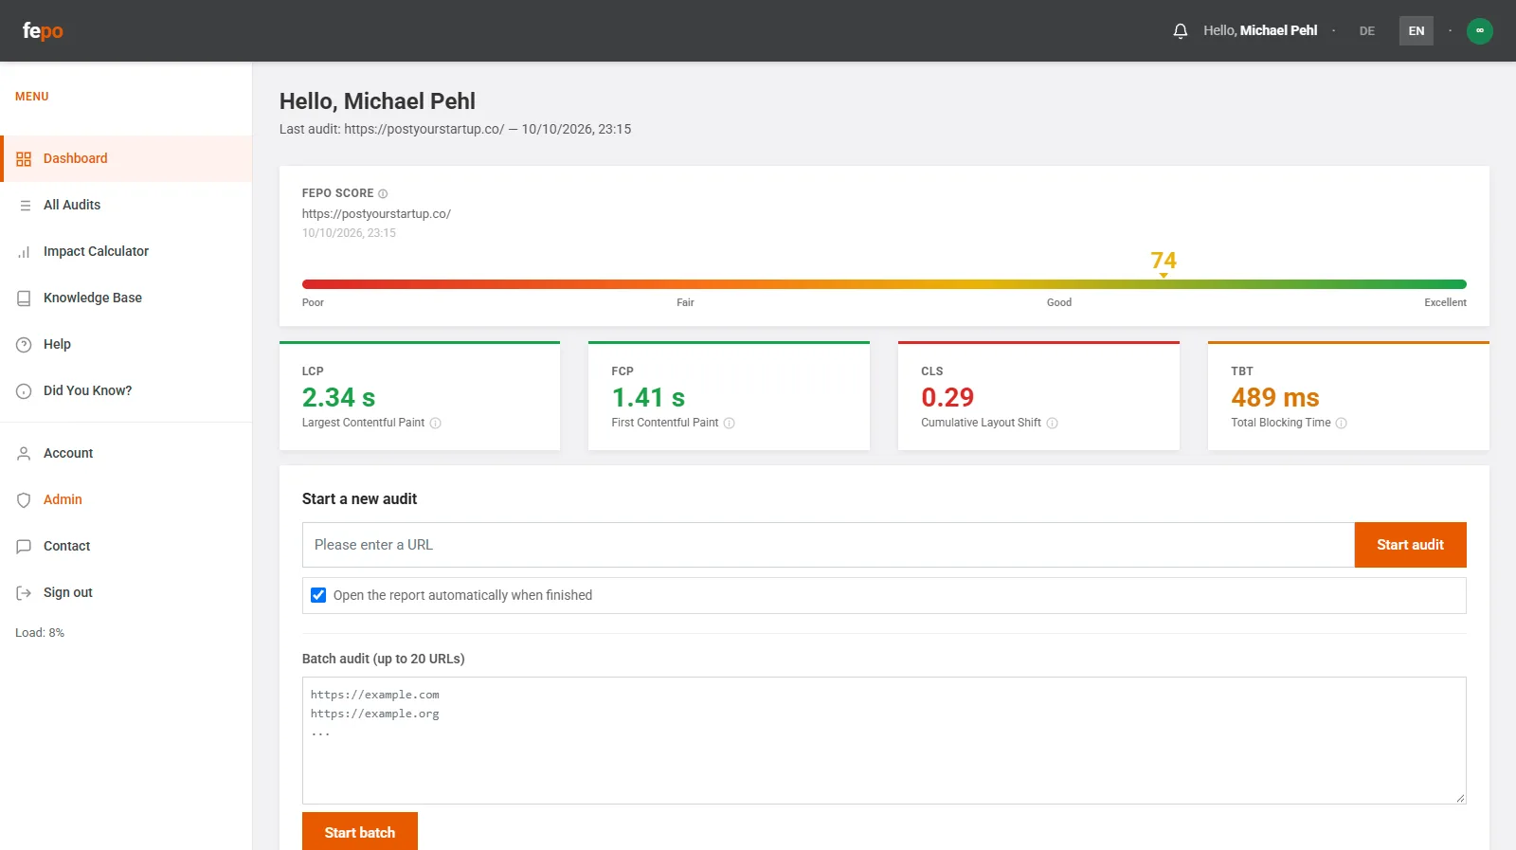Click the Help question mark icon
The image size is (1516, 850).
(24, 345)
